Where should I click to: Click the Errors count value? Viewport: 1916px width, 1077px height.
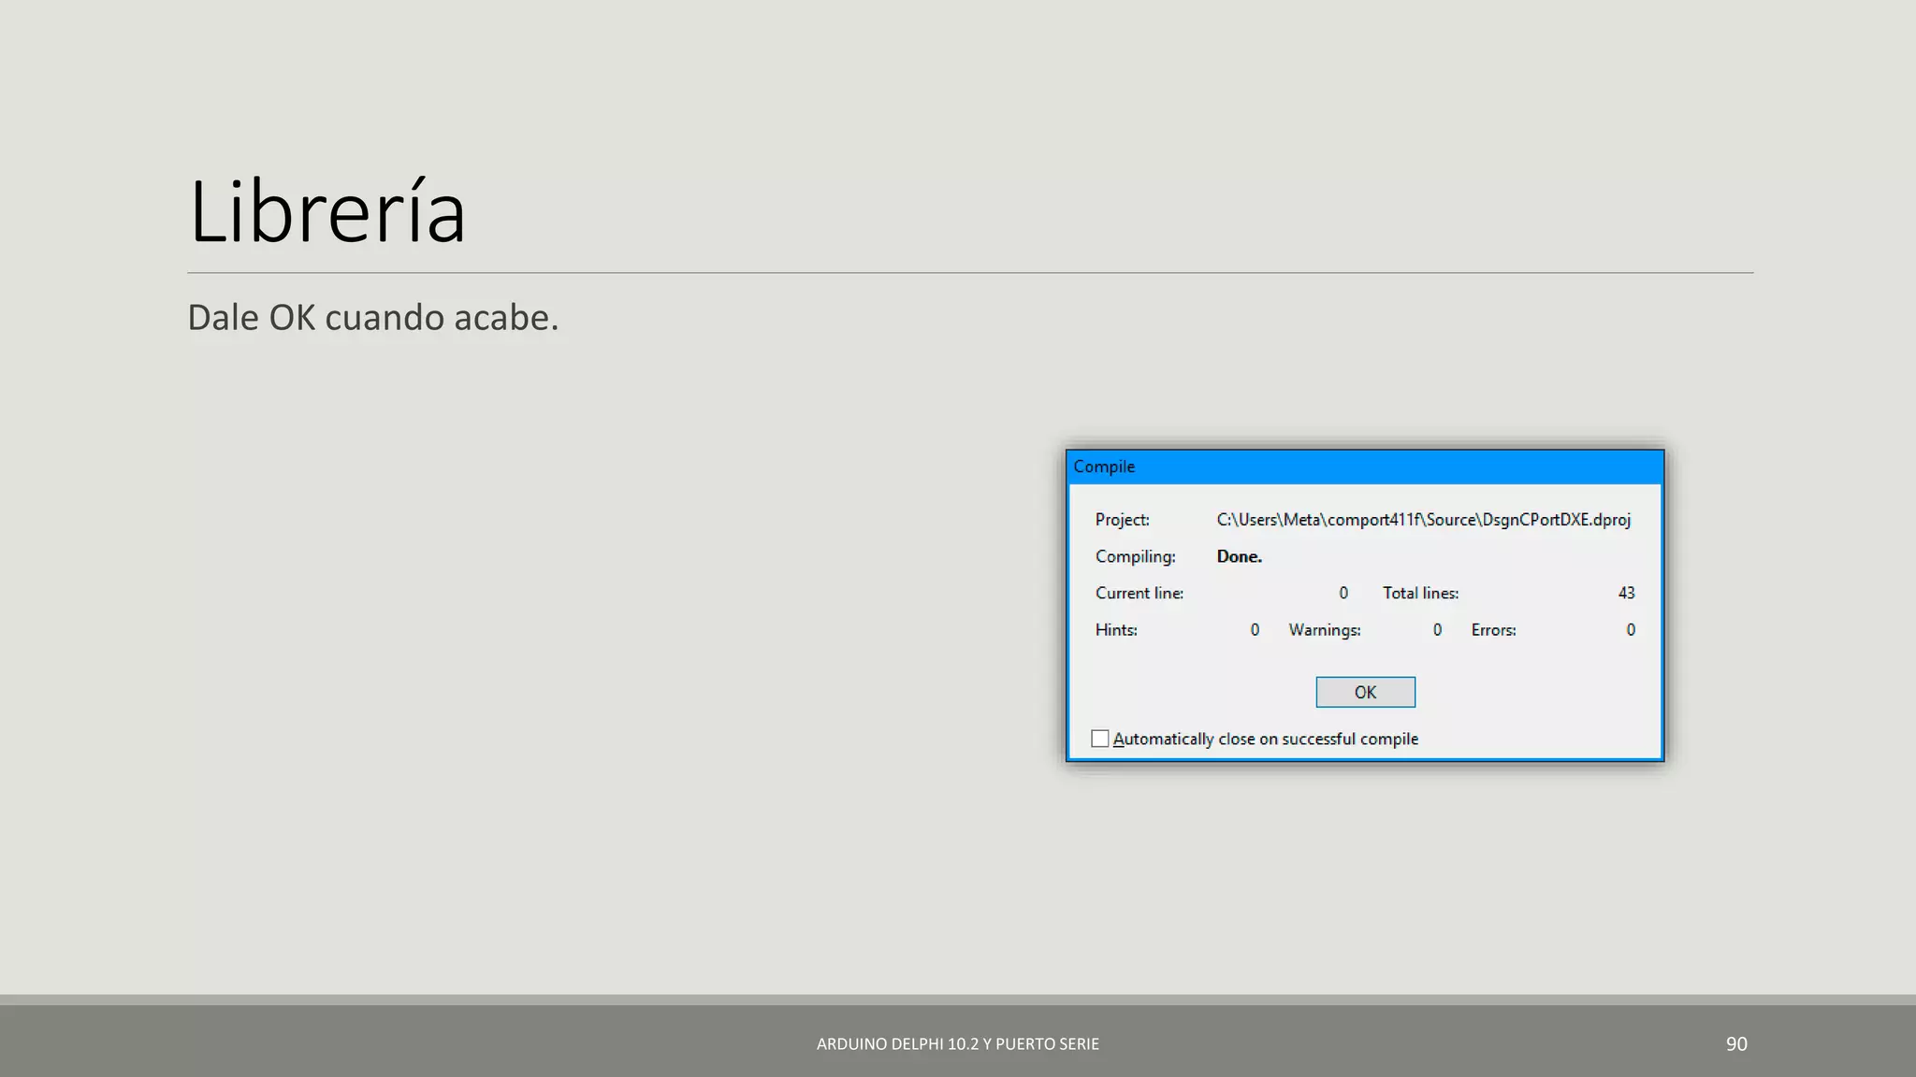[1631, 630]
